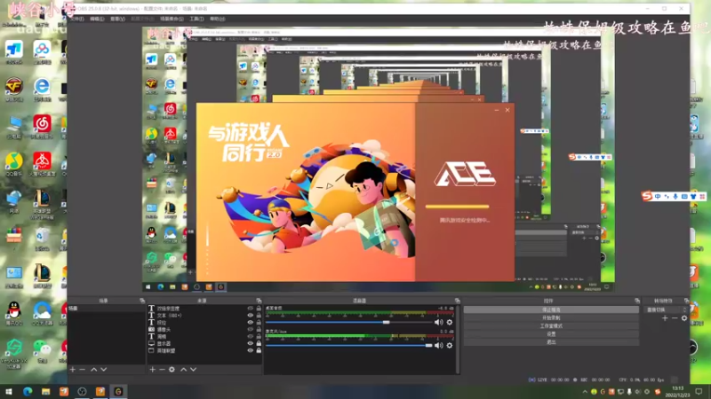Add a new source with the plus icon

152,370
